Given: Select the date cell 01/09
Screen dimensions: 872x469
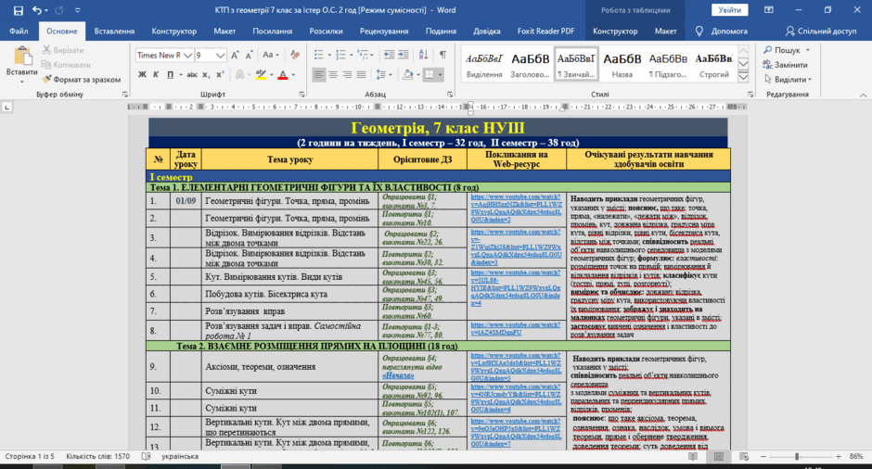Looking at the screenshot, I should [186, 200].
